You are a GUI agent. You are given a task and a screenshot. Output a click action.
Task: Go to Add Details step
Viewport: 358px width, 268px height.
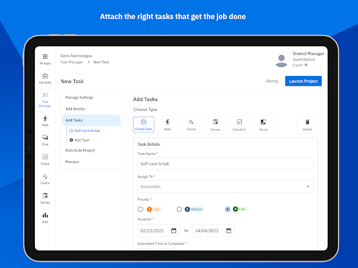pyautogui.click(x=75, y=109)
